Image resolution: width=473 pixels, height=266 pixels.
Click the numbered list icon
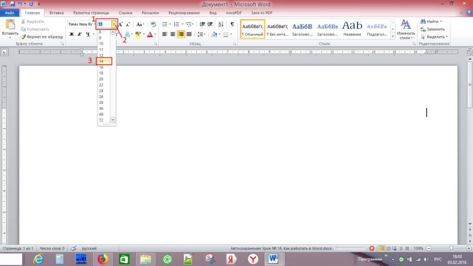pyautogui.click(x=177, y=24)
